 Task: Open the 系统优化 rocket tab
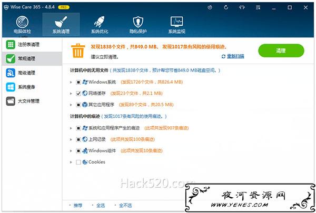tap(100, 25)
